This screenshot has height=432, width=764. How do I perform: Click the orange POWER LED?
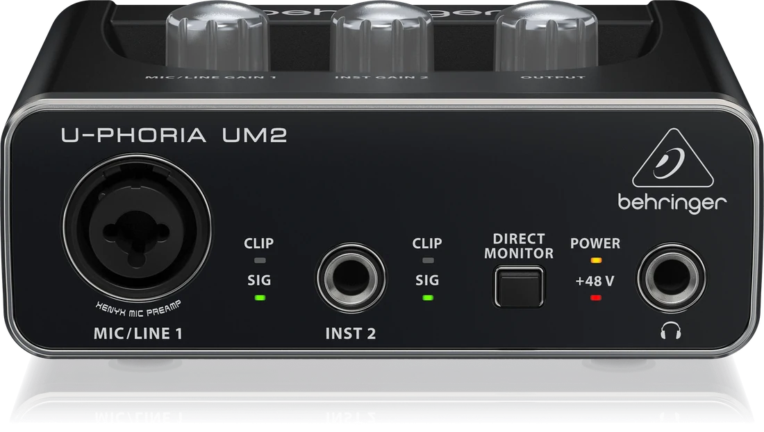tap(596, 260)
